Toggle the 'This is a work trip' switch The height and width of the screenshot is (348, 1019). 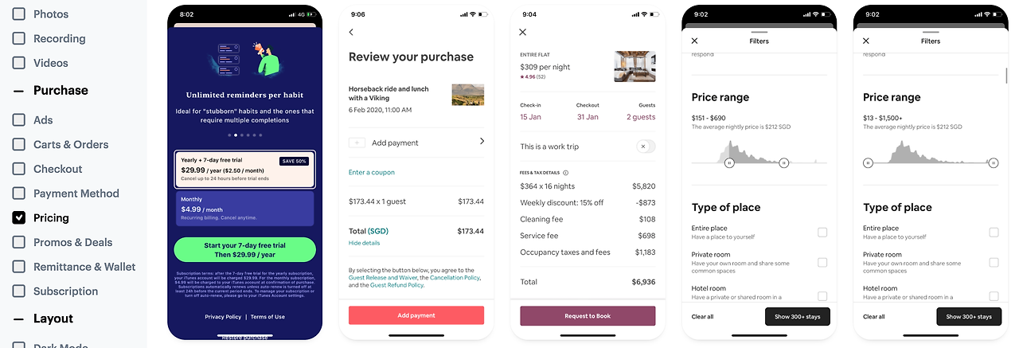(x=646, y=147)
